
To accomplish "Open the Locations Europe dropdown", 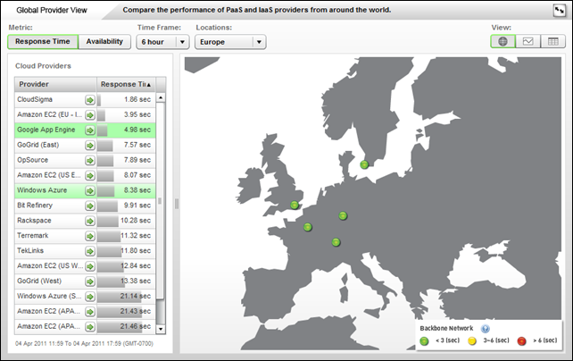I will pos(231,42).
